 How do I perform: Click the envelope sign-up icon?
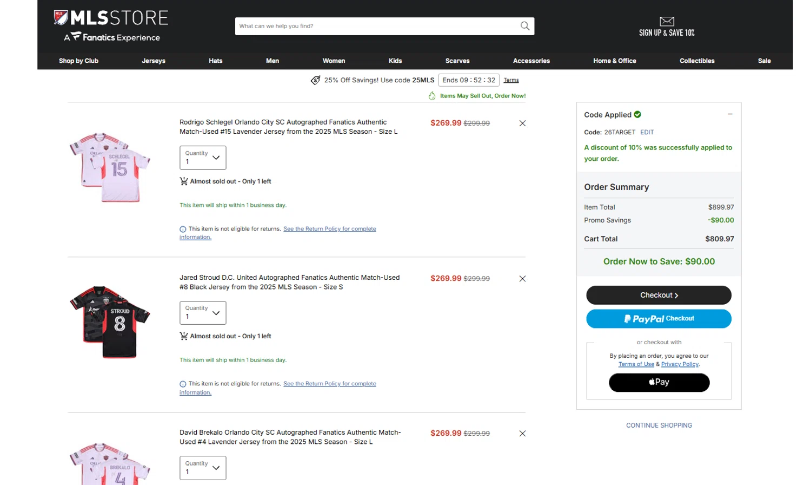[667, 21]
